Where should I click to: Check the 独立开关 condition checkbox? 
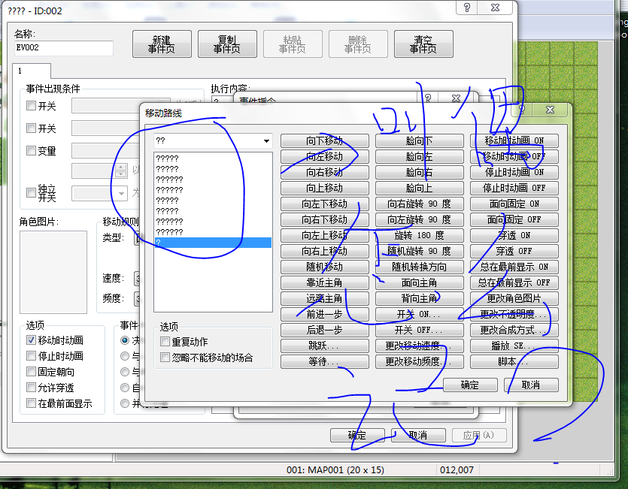click(31, 193)
